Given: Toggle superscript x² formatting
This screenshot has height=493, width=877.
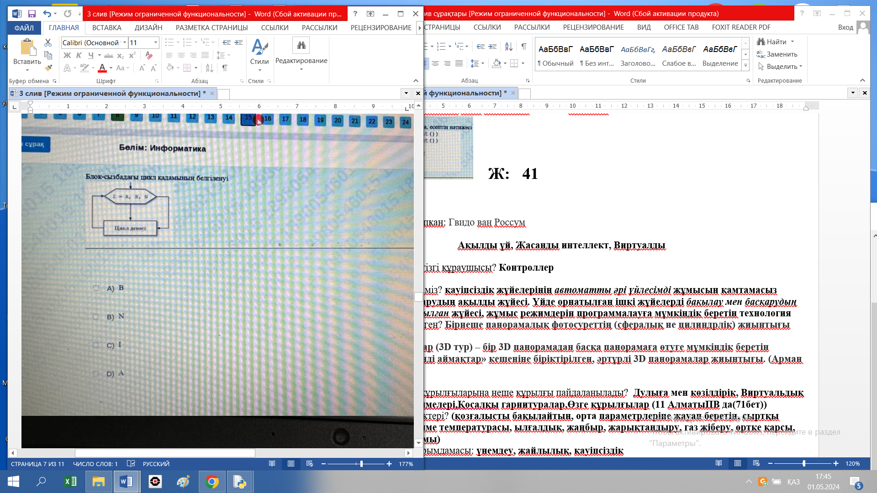Looking at the screenshot, I should [132, 55].
